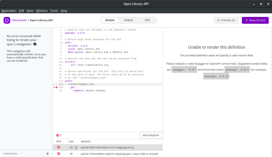Open the Tools menu
272x157 pixels.
coord(54,11)
